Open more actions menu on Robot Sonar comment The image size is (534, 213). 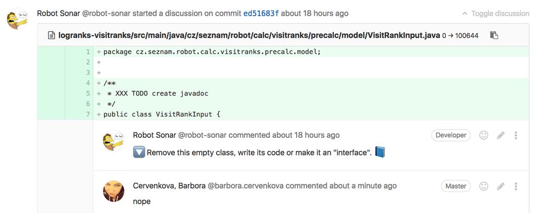[x=516, y=135]
